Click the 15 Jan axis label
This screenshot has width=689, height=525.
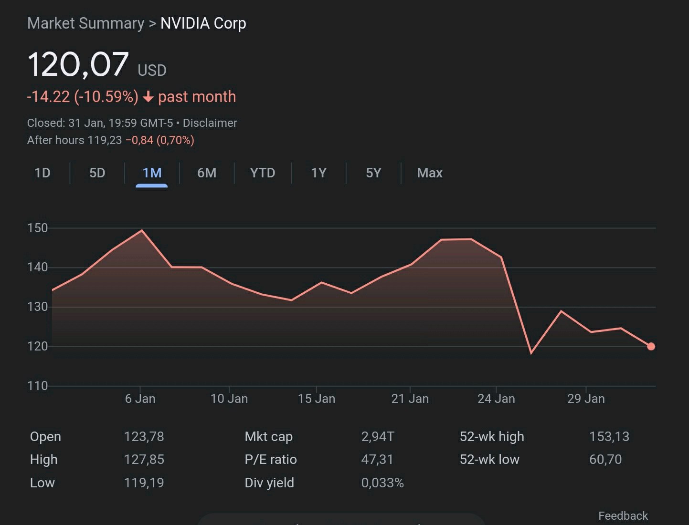(x=317, y=399)
